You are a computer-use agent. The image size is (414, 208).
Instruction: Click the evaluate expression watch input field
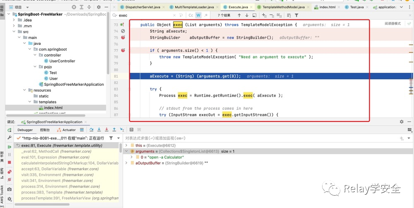coord(260,138)
